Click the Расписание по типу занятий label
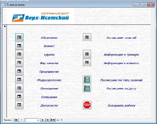 (121, 80)
